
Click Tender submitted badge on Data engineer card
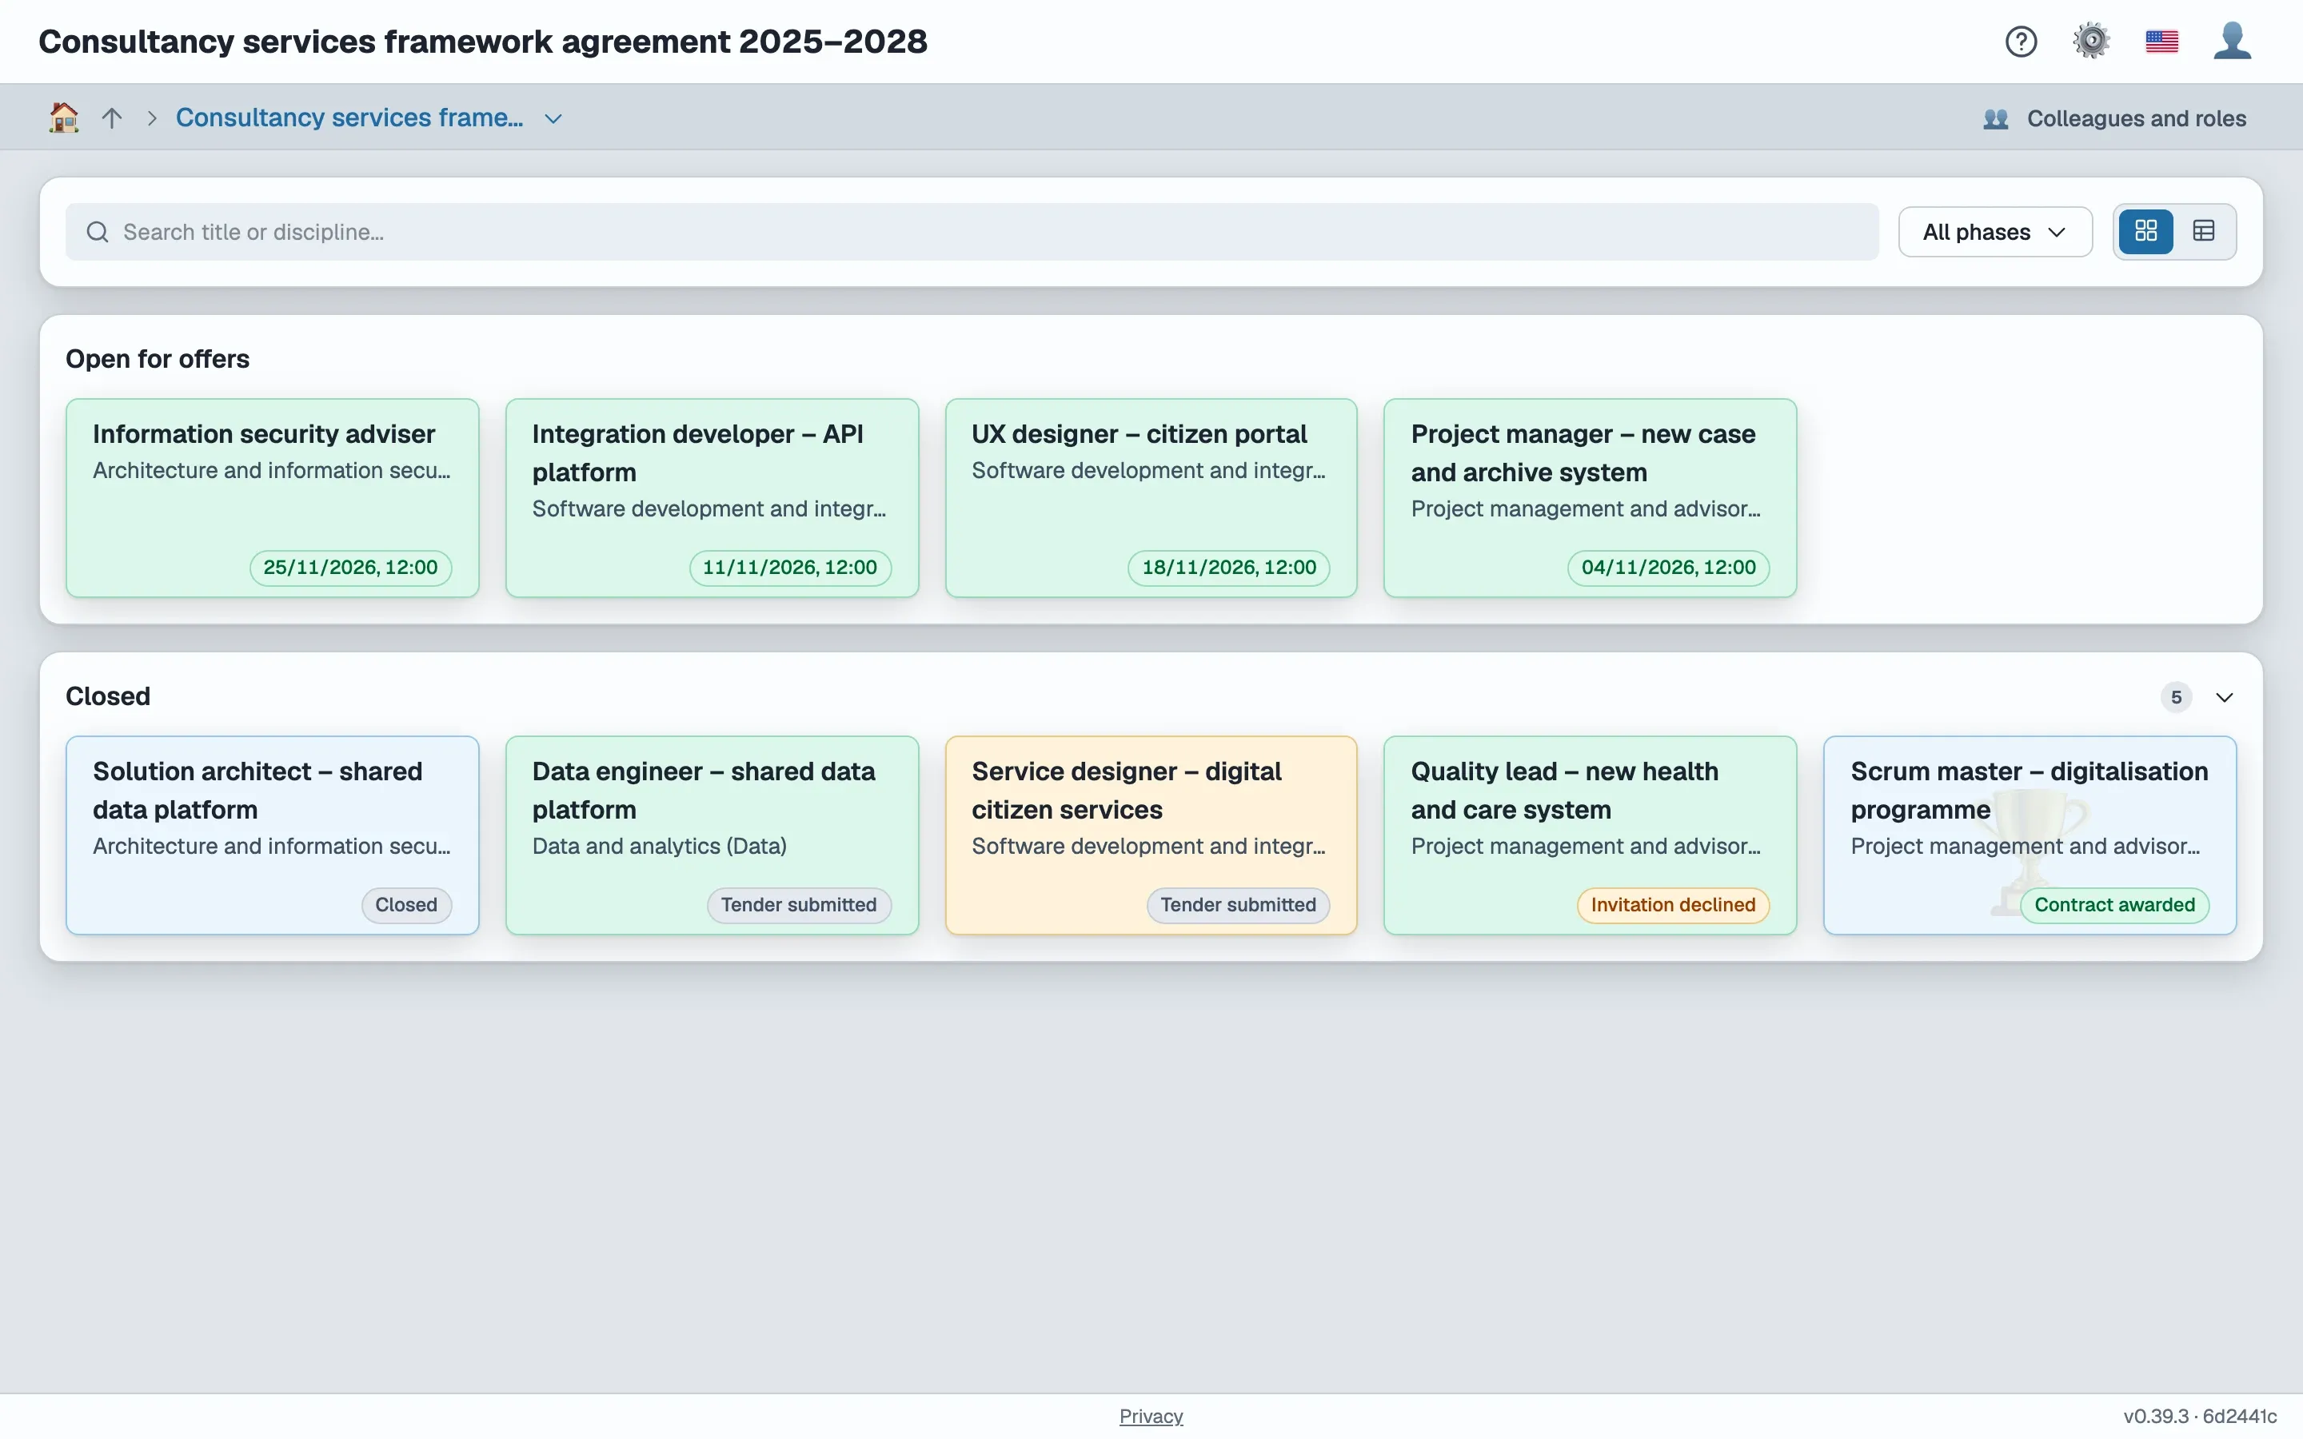[798, 905]
